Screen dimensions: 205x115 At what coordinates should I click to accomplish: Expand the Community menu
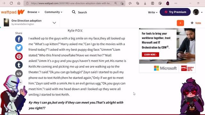(53, 12)
